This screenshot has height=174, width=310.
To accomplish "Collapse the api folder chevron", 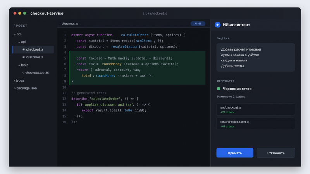I will click(x=19, y=42).
